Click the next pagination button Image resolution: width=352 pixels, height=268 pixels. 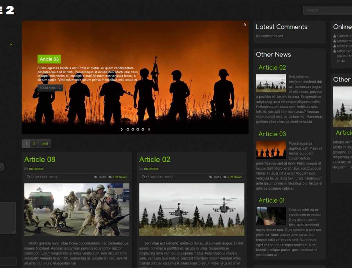[x=45, y=143]
